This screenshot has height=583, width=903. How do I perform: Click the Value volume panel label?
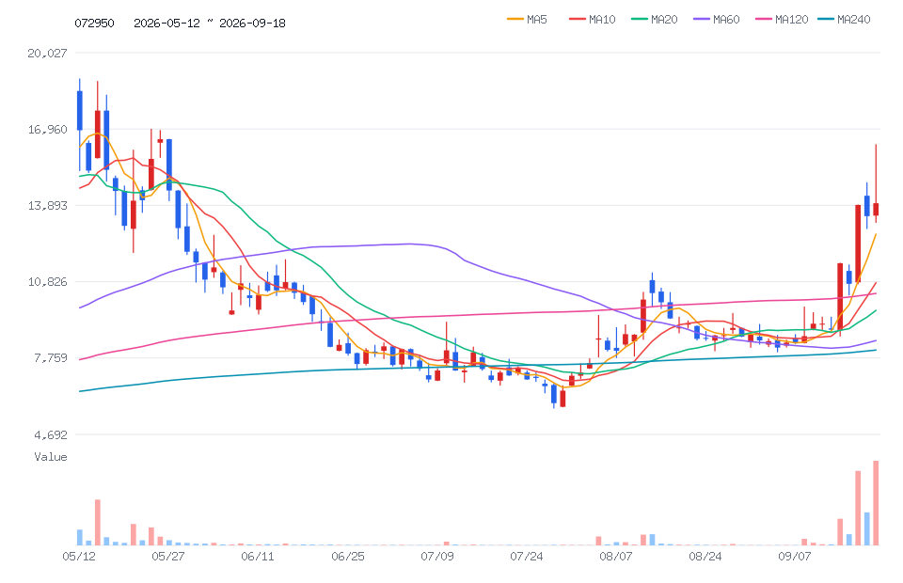point(51,457)
